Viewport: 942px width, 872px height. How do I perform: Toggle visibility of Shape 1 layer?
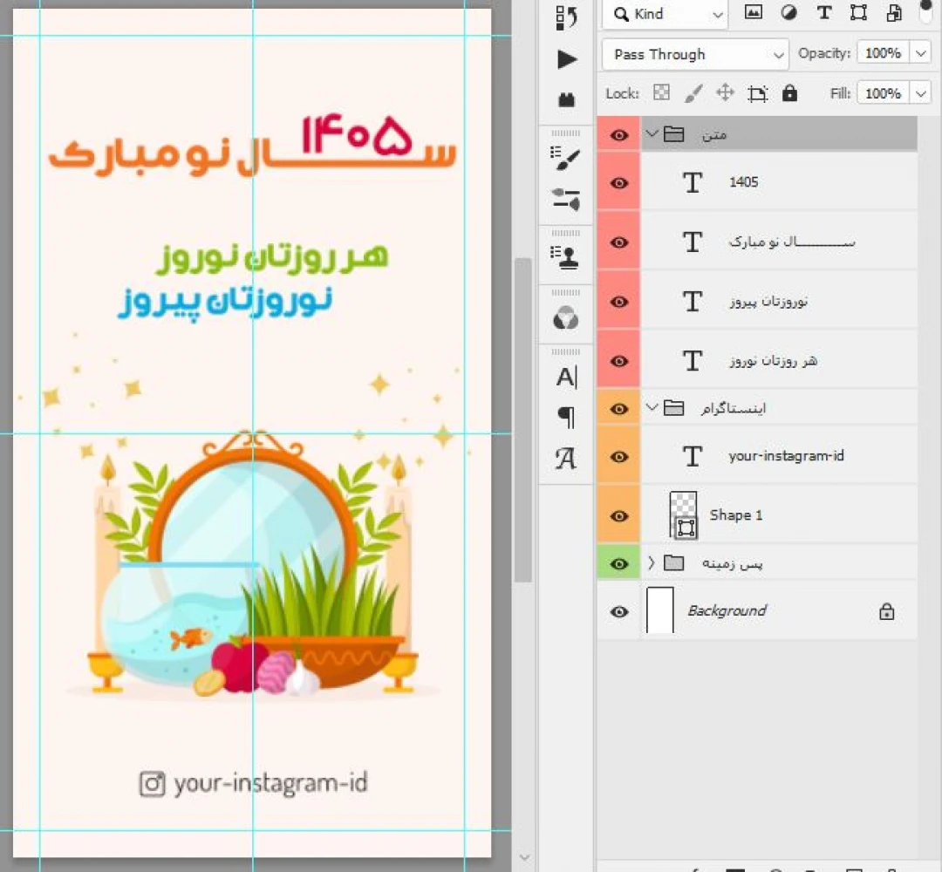point(619,515)
